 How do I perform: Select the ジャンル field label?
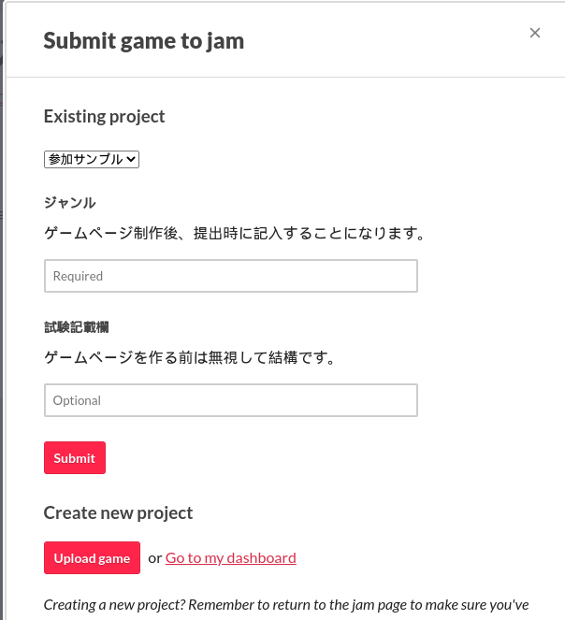click(70, 203)
